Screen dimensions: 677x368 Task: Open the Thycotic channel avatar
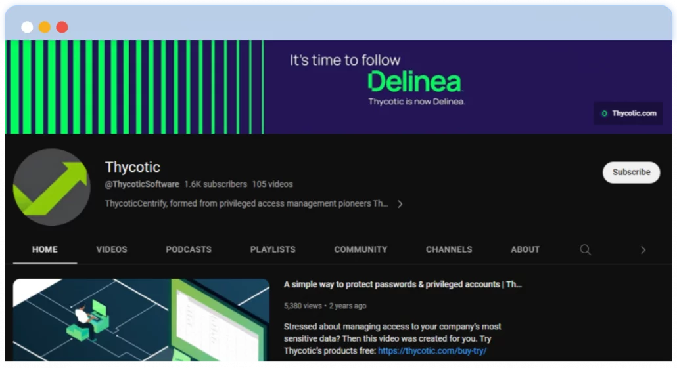[x=51, y=187]
